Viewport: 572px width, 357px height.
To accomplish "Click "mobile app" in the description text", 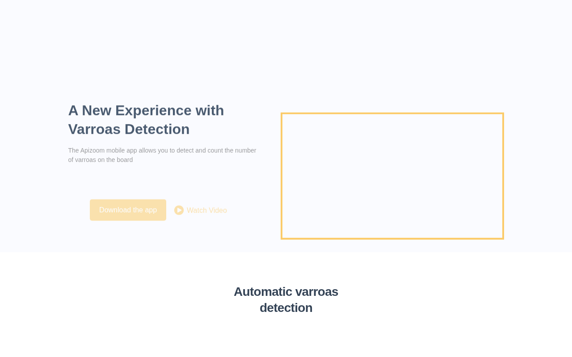I will point(122,150).
